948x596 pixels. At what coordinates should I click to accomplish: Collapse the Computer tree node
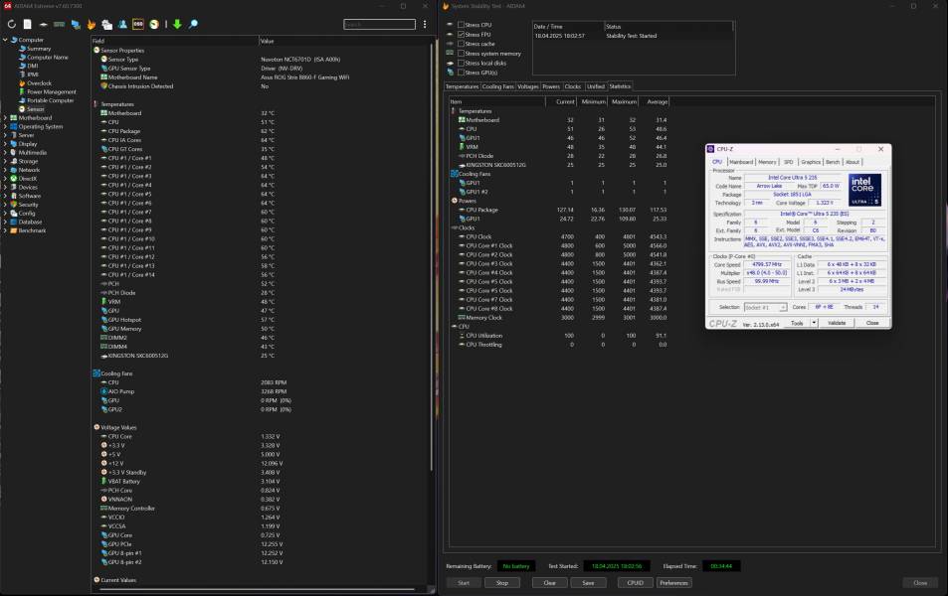[5, 40]
